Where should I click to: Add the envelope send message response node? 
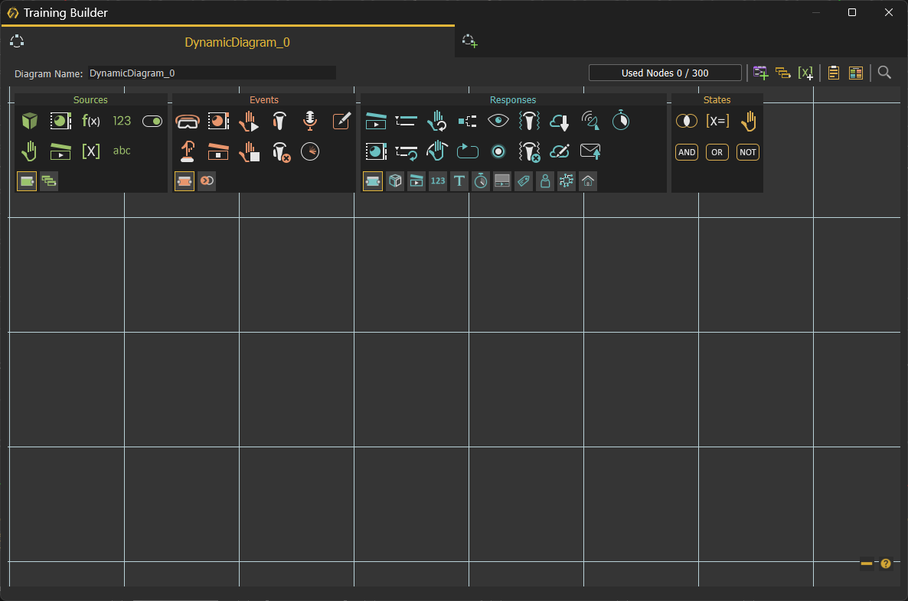(x=590, y=151)
